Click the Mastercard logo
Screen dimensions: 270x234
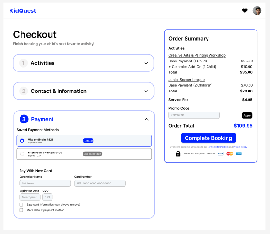coord(229,153)
